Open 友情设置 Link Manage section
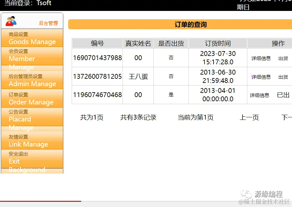The width and height of the screenshot is (292, 207). pyautogui.click(x=32, y=140)
